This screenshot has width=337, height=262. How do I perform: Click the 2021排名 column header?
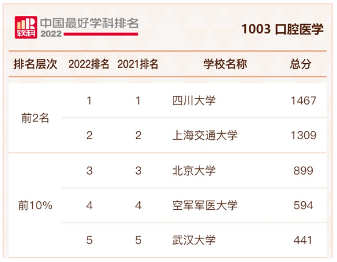click(137, 64)
